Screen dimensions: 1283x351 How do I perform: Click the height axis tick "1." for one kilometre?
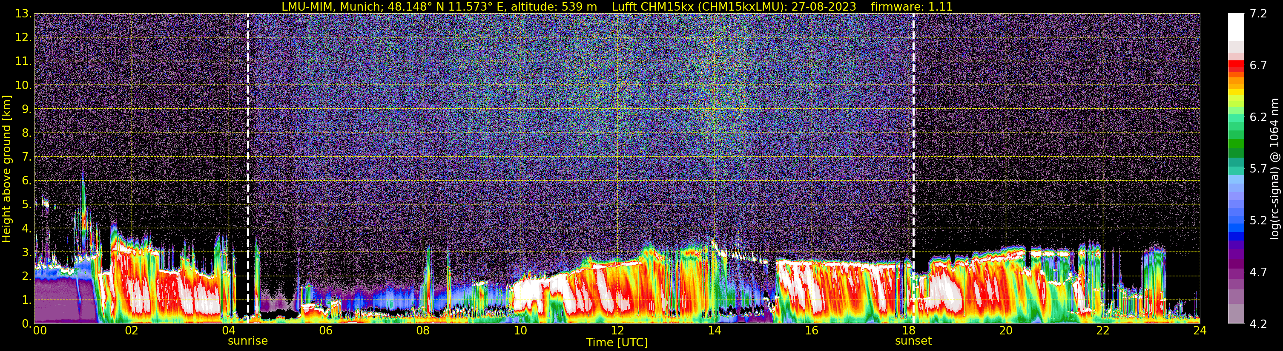pos(27,300)
